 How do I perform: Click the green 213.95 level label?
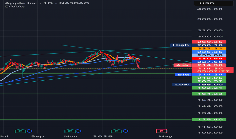(209, 78)
